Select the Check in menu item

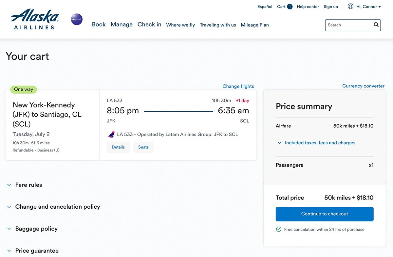pyautogui.click(x=149, y=24)
